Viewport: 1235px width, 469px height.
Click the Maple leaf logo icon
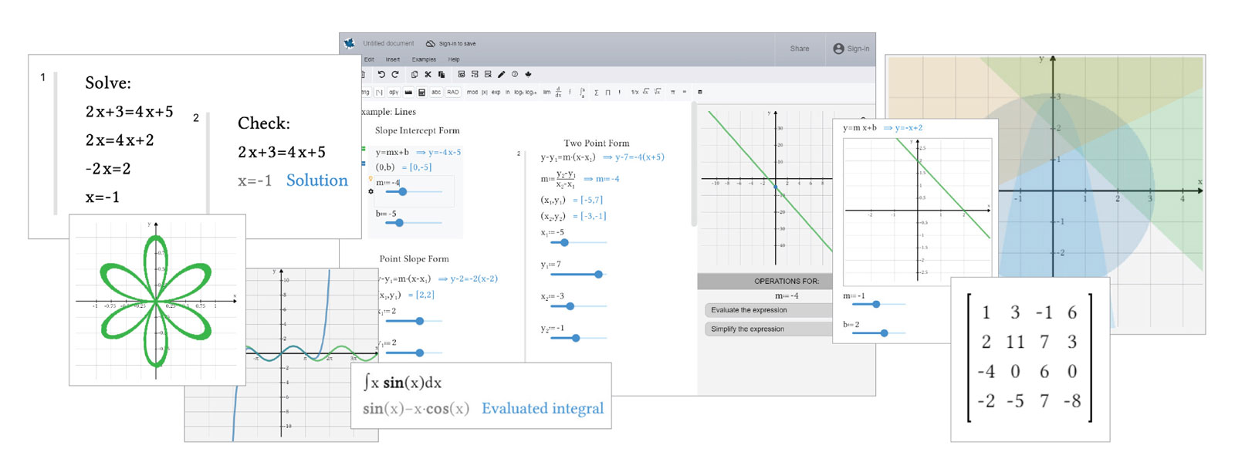(350, 43)
